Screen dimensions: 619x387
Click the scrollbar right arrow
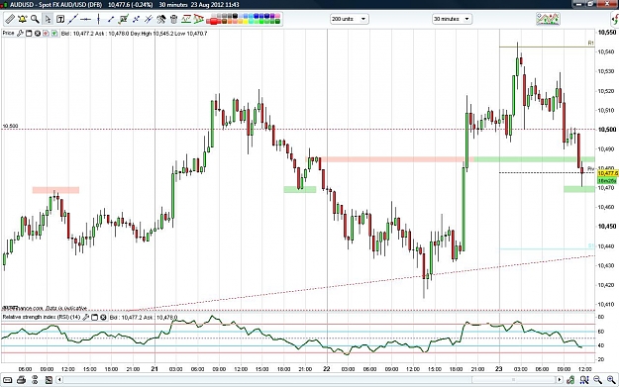(560, 379)
